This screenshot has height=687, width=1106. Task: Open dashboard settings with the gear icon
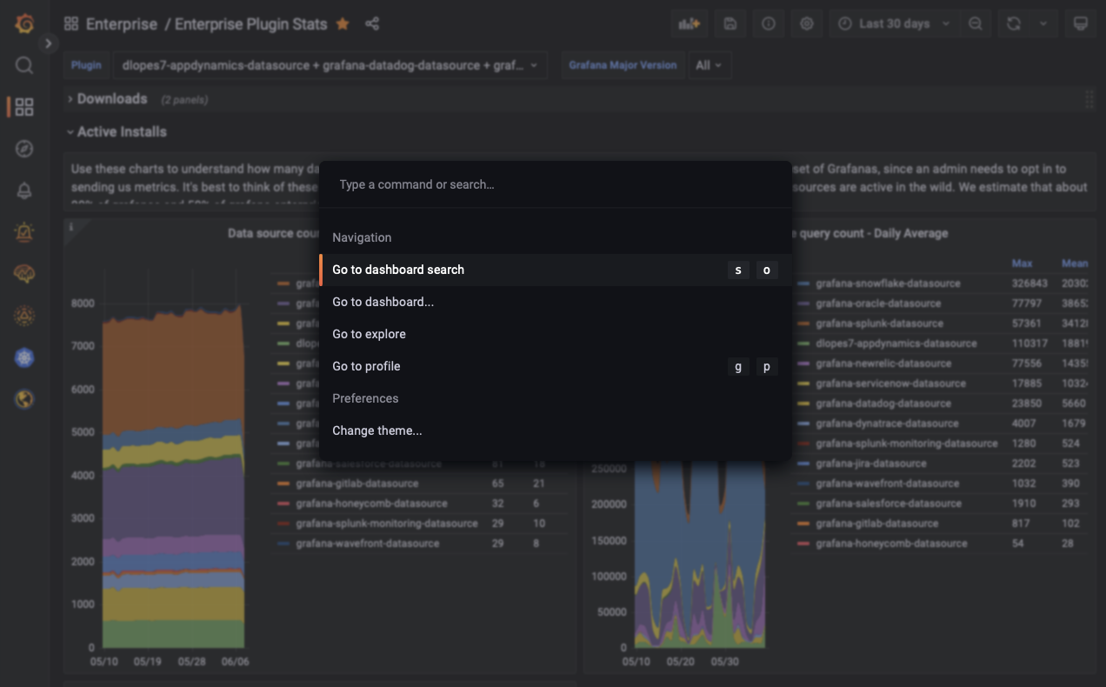pyautogui.click(x=806, y=23)
